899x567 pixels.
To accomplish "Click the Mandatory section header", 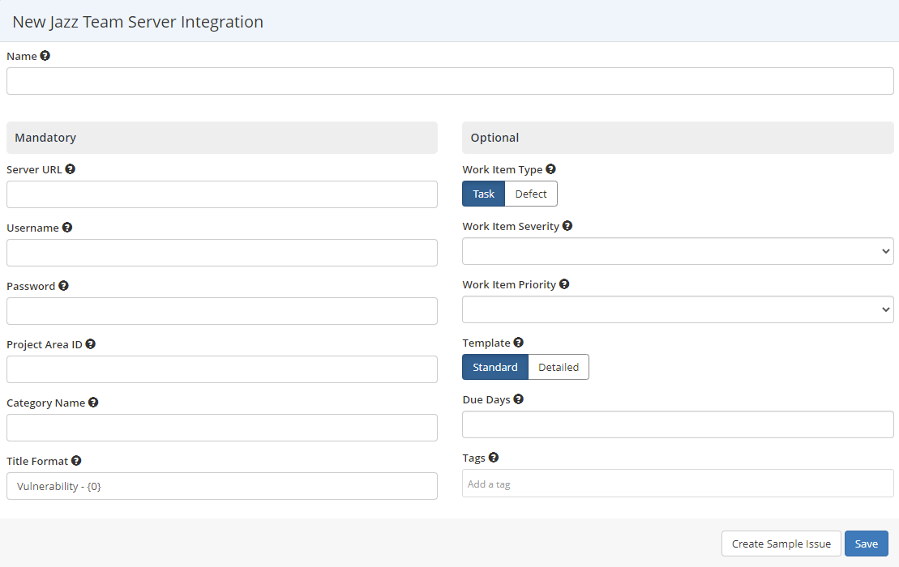I will tap(222, 138).
